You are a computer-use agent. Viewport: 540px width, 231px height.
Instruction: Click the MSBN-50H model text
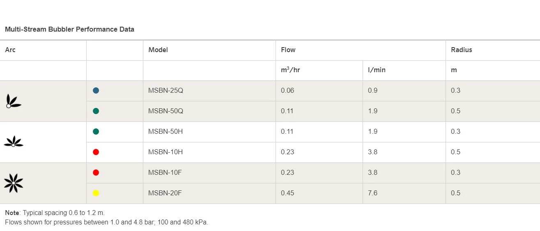pyautogui.click(x=165, y=132)
